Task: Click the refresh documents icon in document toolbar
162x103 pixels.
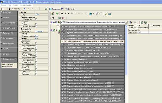Action: [x=53, y=14]
